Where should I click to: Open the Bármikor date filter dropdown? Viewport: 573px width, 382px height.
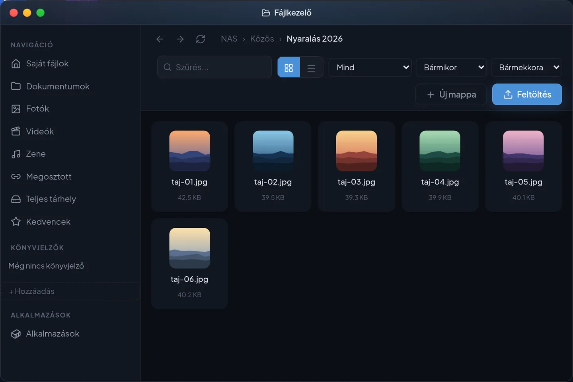(x=452, y=68)
